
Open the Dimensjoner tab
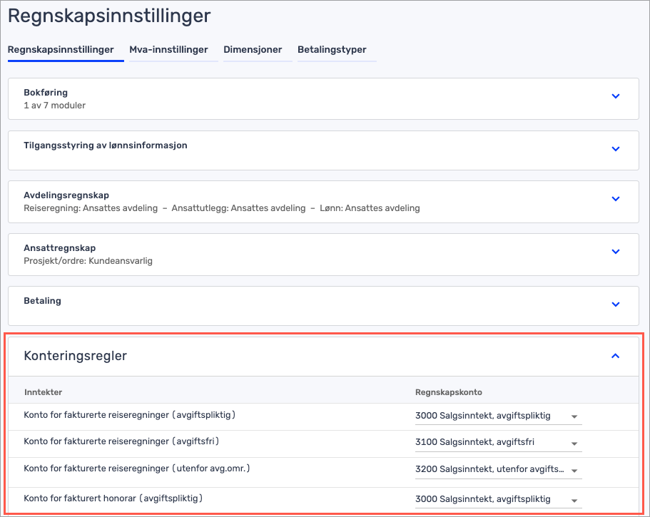[253, 50]
